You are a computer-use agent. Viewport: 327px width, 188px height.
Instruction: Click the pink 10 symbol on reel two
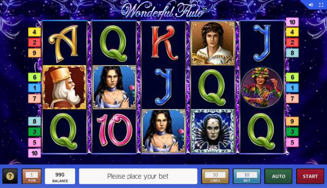pos(114,130)
